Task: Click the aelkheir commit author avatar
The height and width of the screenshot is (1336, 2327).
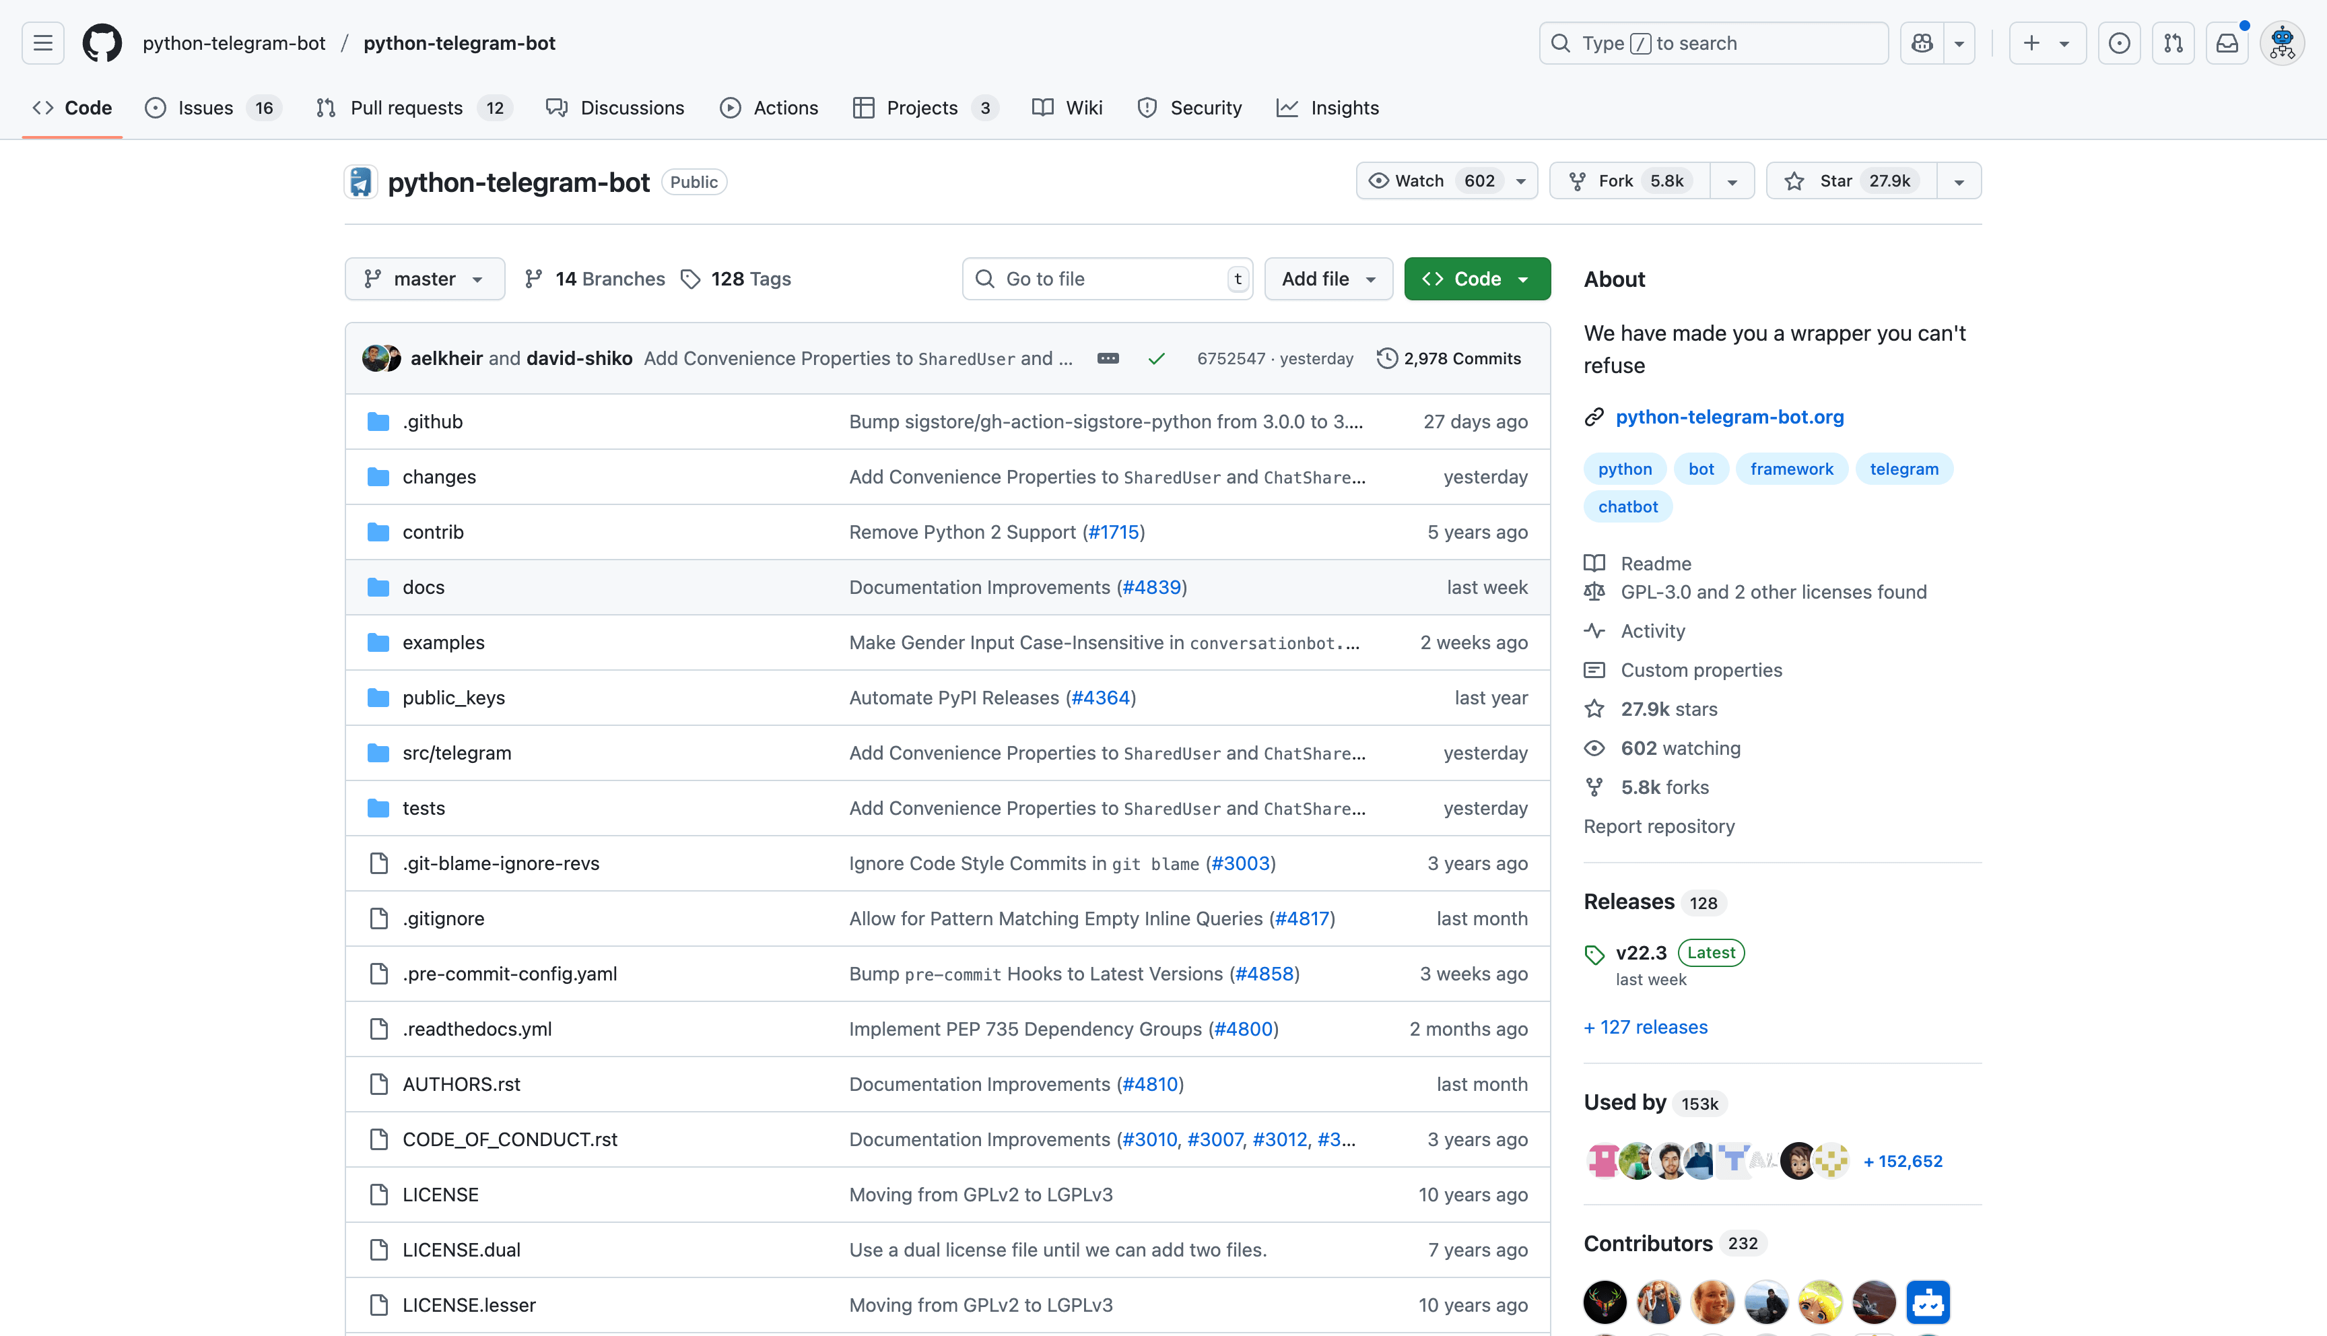Action: pos(374,358)
